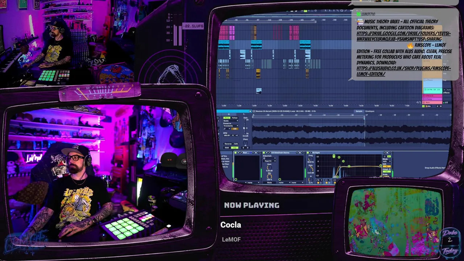Open the Beats warp mode dropdown
This screenshot has height=261, width=464.
click(231, 121)
